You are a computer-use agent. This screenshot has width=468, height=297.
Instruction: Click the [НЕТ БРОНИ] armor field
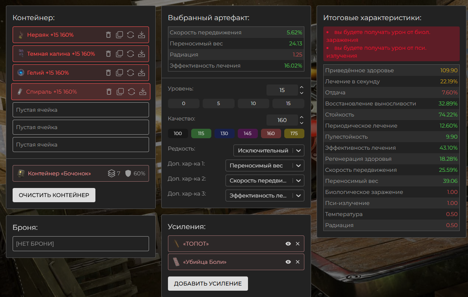click(x=81, y=244)
